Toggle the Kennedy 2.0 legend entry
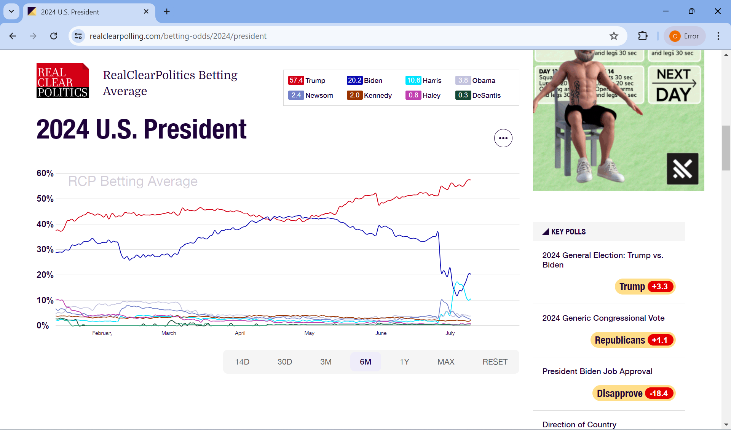This screenshot has width=731, height=430. coord(369,95)
